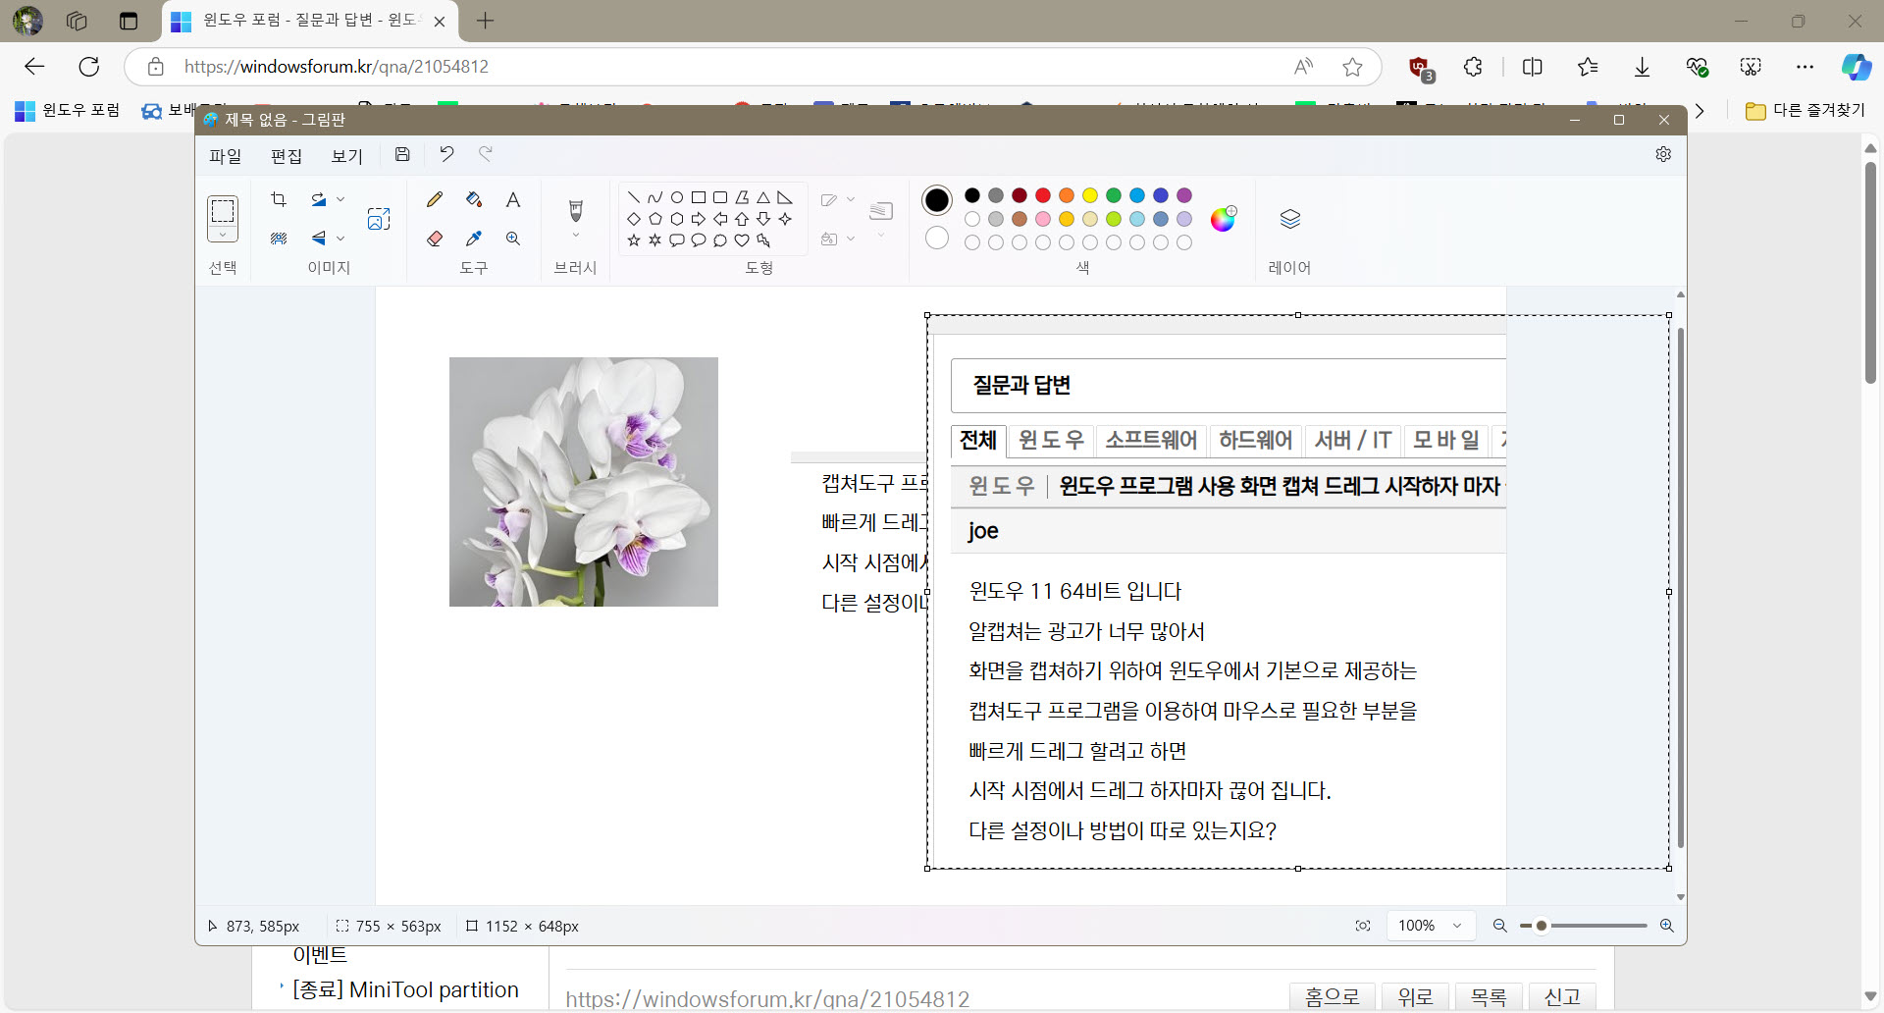Click the 목록 button on webpage

(x=1489, y=996)
